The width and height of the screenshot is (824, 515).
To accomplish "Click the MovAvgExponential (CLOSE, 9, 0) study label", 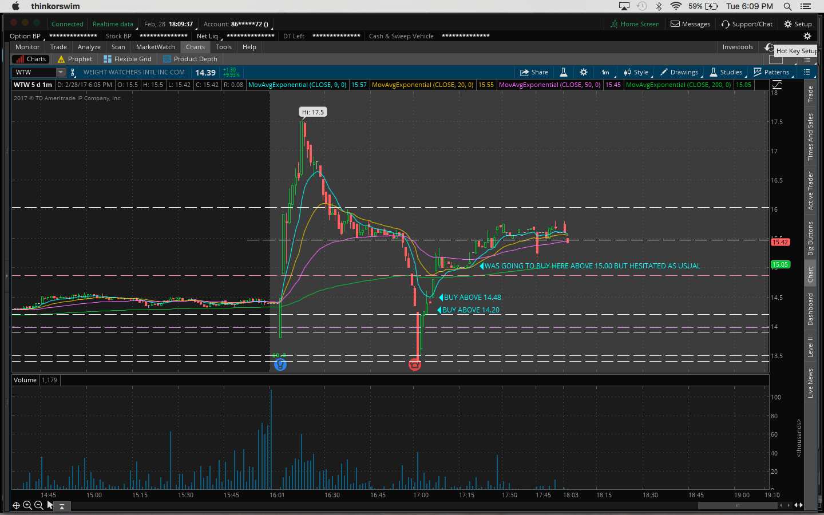I will click(298, 85).
